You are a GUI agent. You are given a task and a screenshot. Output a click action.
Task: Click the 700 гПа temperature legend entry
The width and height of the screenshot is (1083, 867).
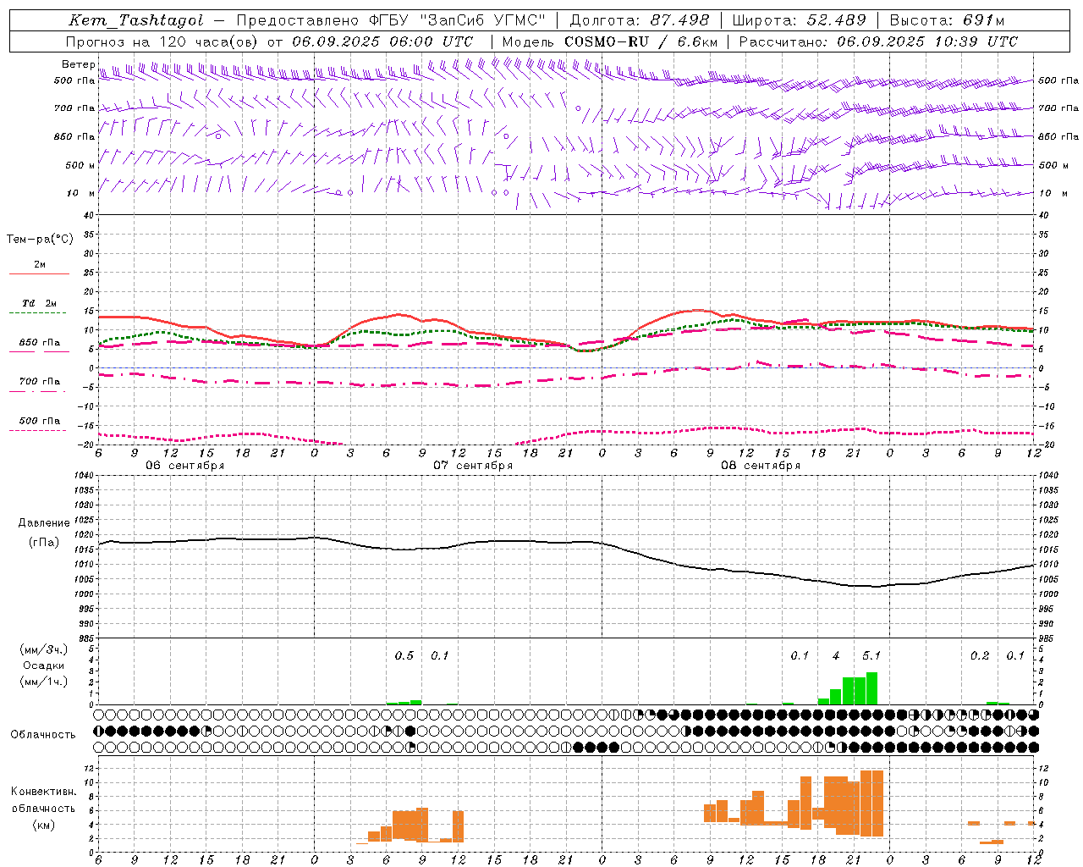(x=39, y=382)
